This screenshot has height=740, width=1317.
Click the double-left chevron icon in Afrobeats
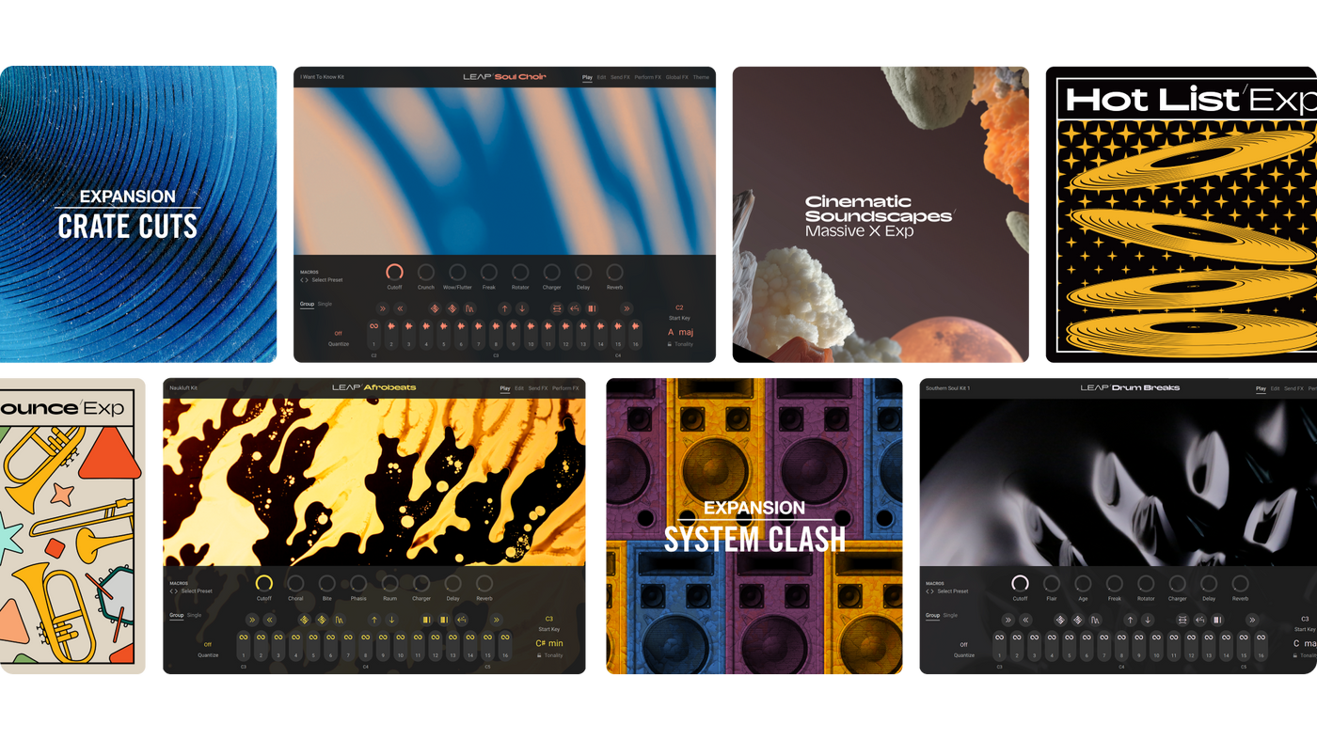(x=269, y=620)
